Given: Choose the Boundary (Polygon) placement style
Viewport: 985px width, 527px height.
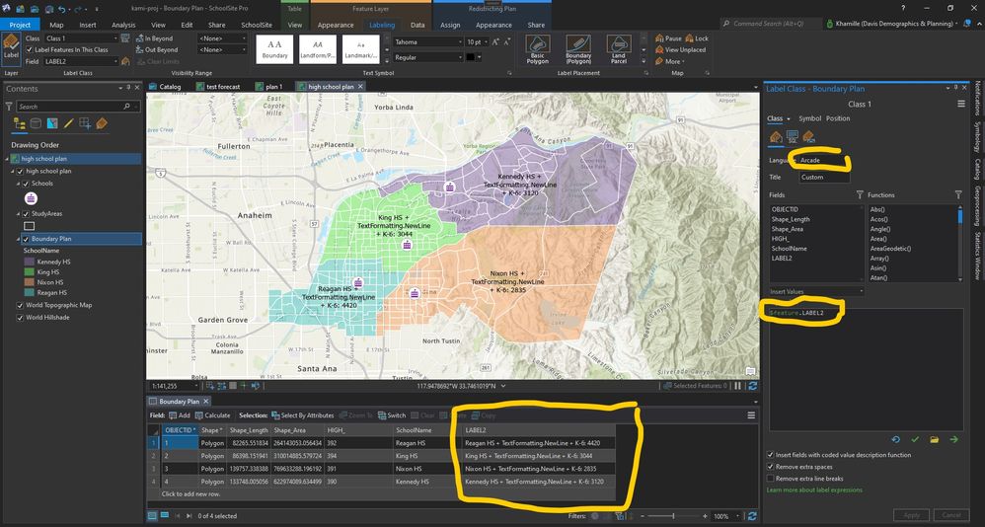Looking at the screenshot, I should point(578,49).
